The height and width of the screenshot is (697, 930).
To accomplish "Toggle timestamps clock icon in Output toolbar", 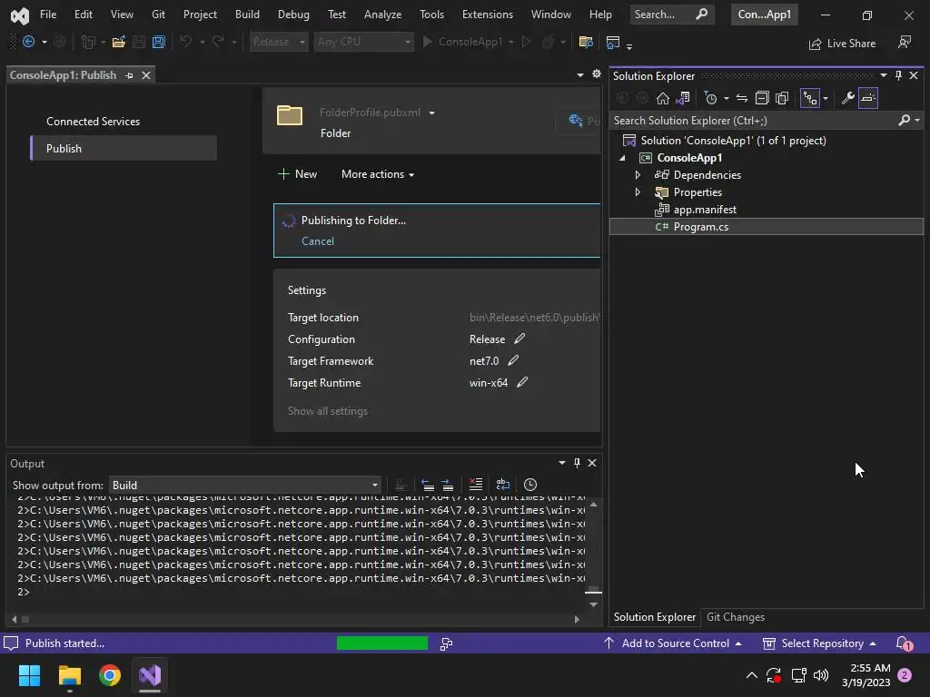I will coord(530,485).
